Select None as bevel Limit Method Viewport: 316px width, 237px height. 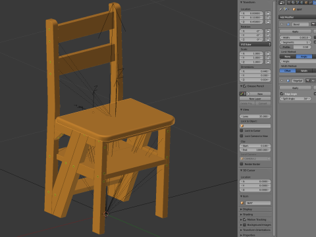click(x=288, y=57)
